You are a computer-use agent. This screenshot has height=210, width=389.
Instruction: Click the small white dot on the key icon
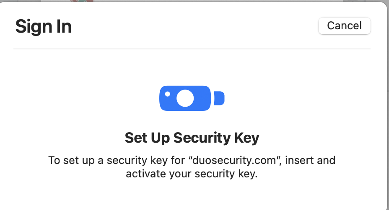[167, 94]
